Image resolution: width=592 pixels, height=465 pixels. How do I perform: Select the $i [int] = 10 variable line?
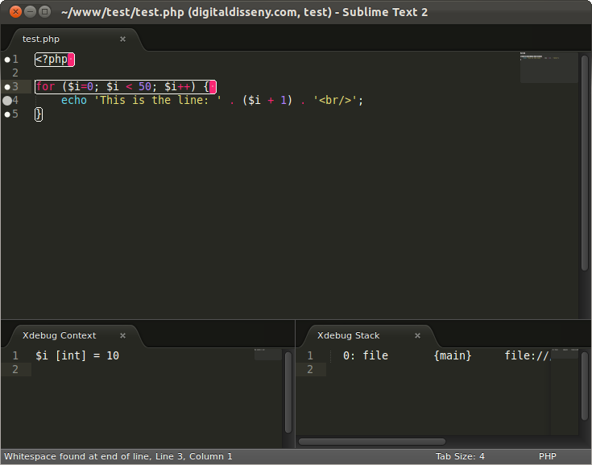[x=77, y=355]
